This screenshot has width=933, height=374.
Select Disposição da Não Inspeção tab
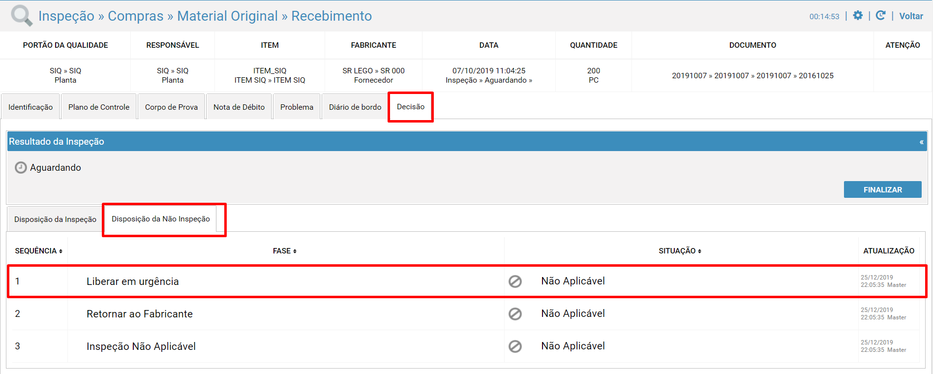click(161, 219)
